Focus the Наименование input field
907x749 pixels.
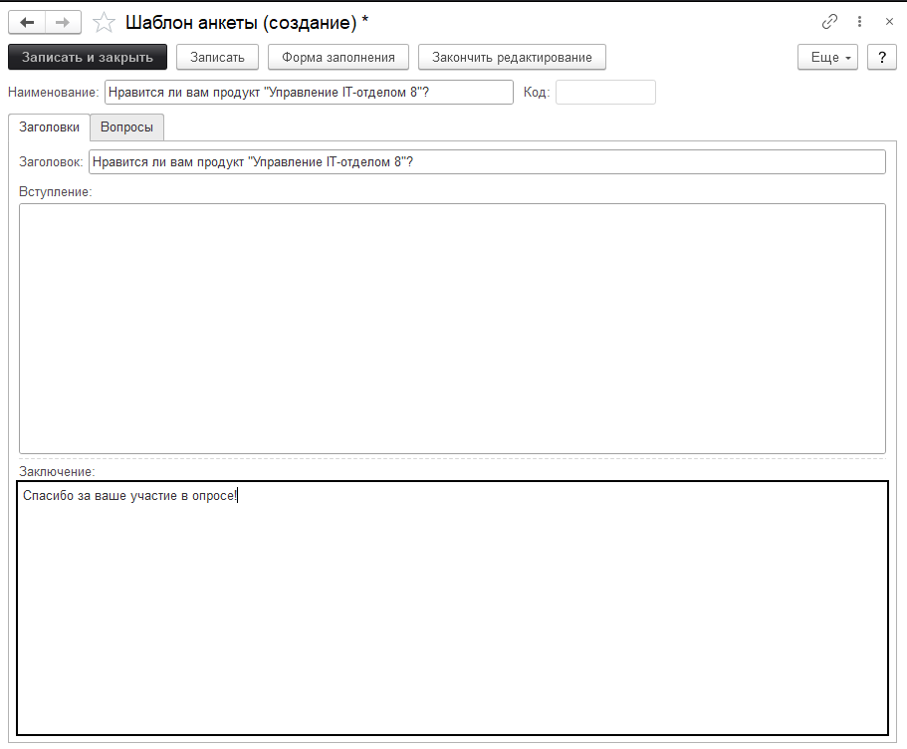coord(308,93)
